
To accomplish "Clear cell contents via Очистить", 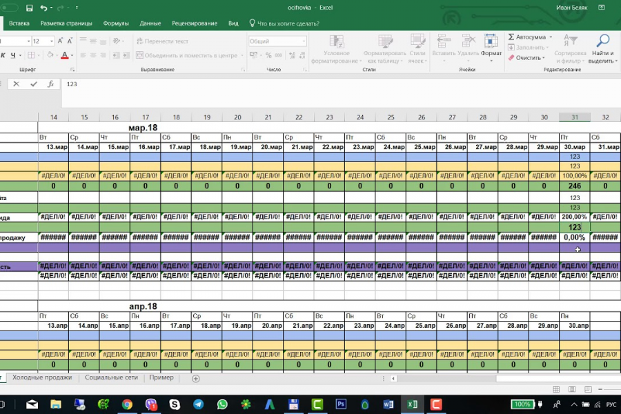I will [x=525, y=58].
